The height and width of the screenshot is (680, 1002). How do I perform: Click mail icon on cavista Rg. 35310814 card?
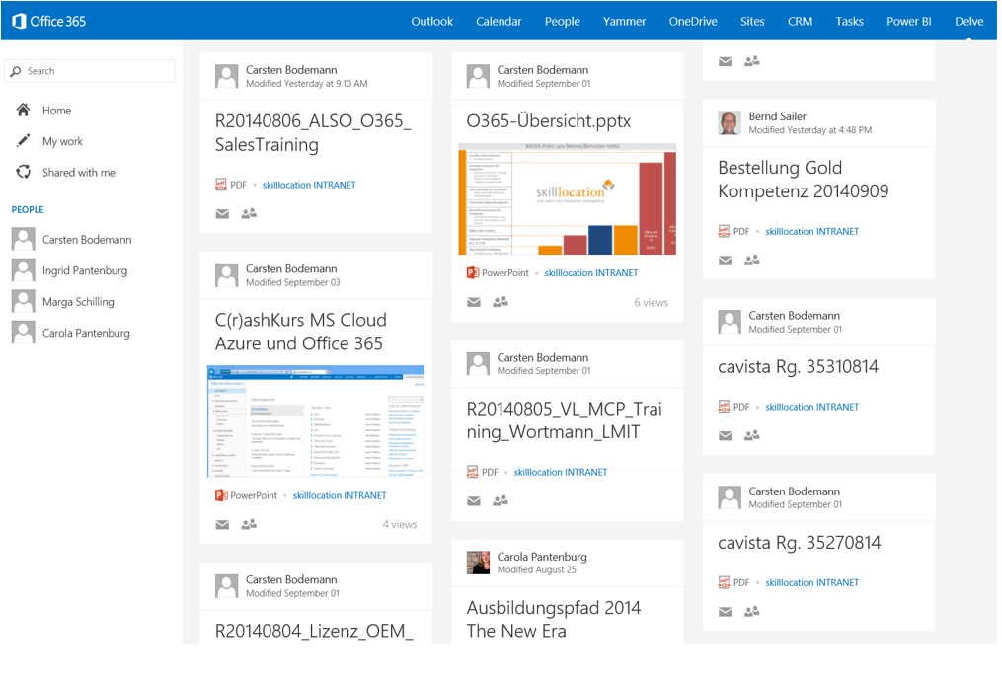point(726,436)
